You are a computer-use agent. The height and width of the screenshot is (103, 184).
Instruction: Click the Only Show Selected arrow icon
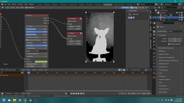click(x=119, y=70)
